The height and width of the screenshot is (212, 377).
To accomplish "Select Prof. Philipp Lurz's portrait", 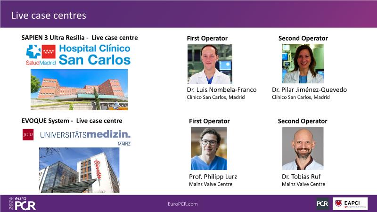I will (209, 148).
